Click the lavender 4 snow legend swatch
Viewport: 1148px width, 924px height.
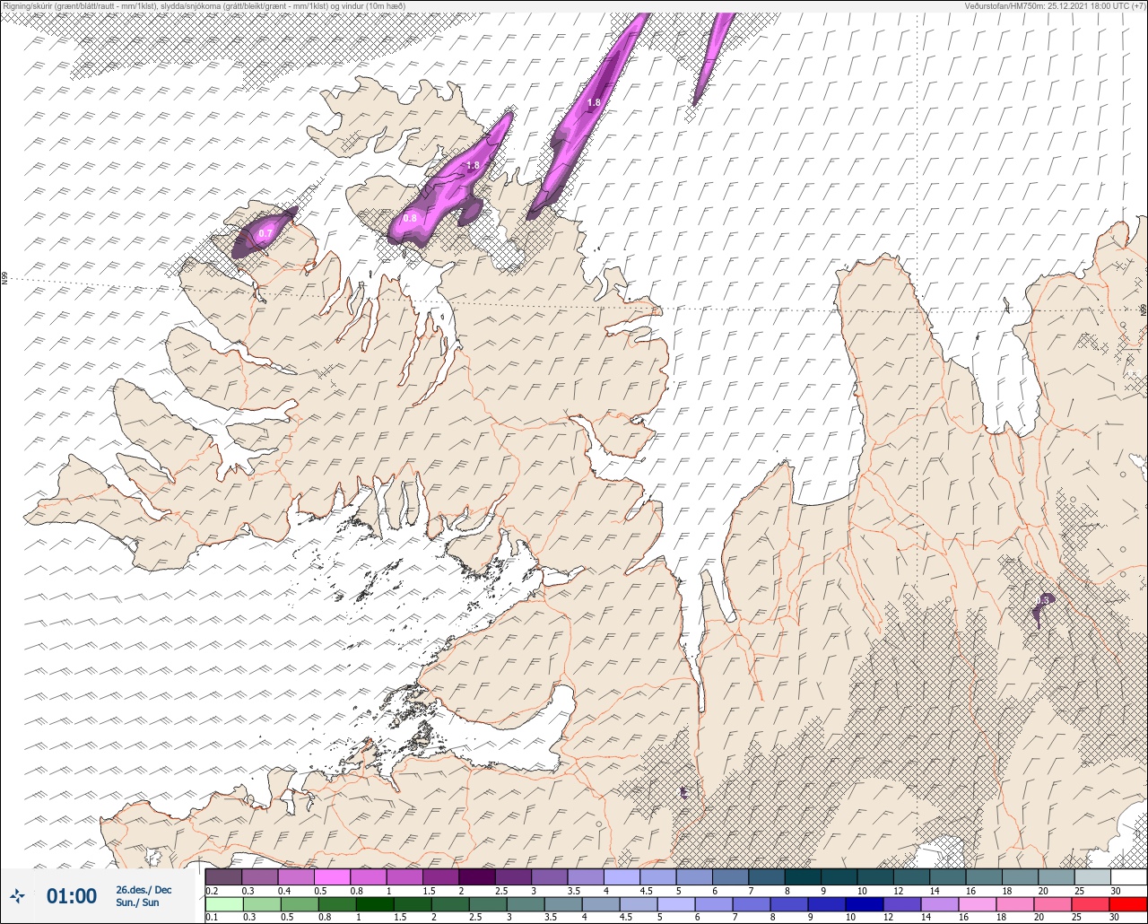(x=622, y=876)
